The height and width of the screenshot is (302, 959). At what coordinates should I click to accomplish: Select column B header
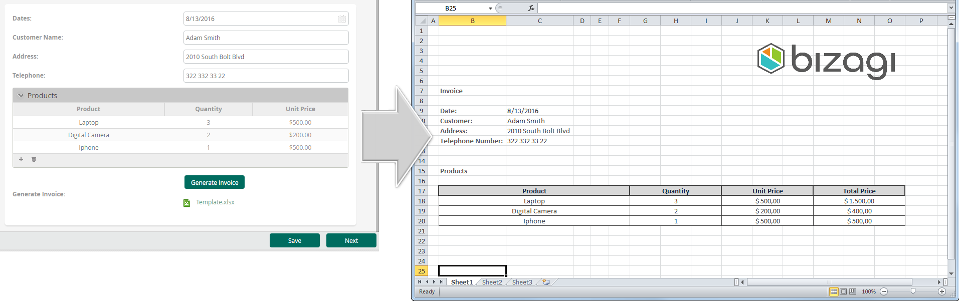point(472,21)
